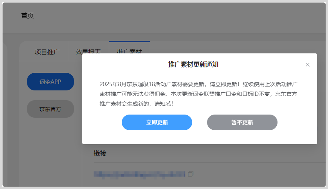
Task: Click the dialog title 推广素材更新通知
Action: 193,64
